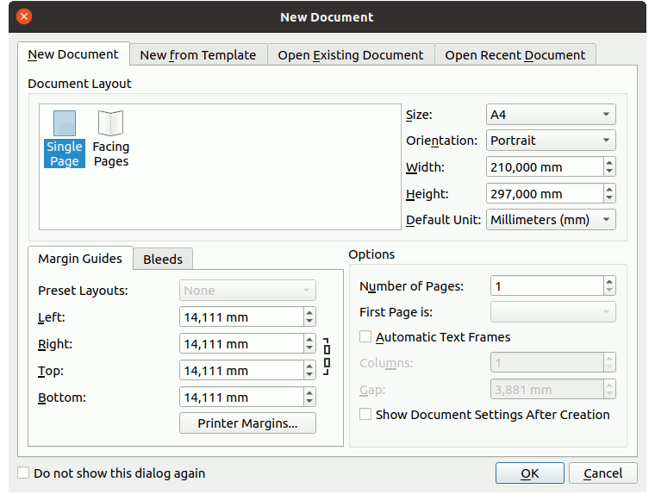The image size is (655, 501).
Task: Open the Default Unit dropdown
Action: tap(551, 220)
